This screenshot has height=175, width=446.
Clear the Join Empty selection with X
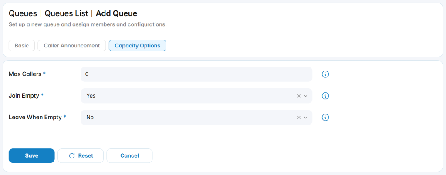coord(299,96)
